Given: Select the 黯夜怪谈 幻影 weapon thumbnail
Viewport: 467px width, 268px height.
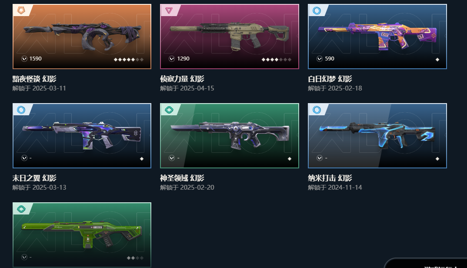Looking at the screenshot, I should tap(82, 37).
